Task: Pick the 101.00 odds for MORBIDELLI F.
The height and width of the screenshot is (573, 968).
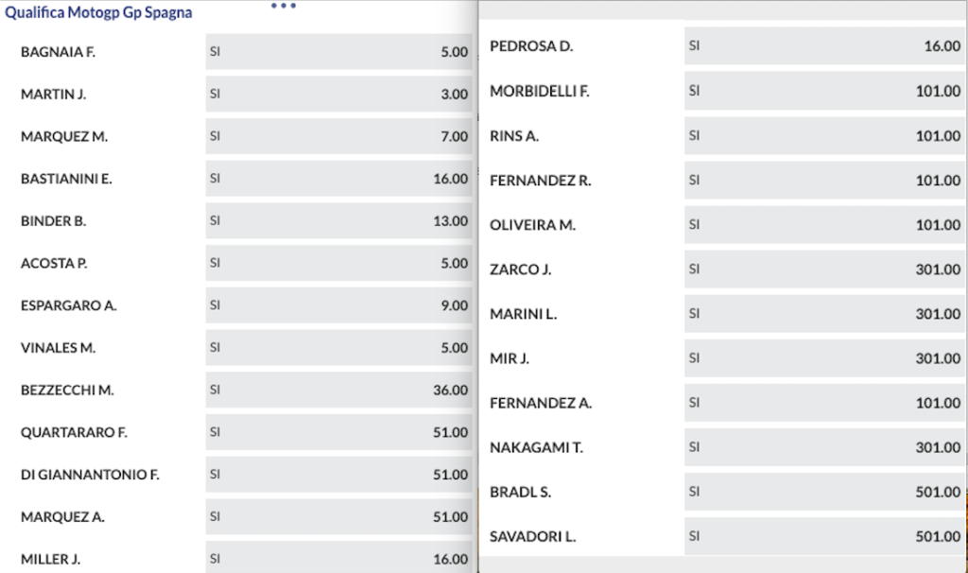Action: [x=822, y=91]
